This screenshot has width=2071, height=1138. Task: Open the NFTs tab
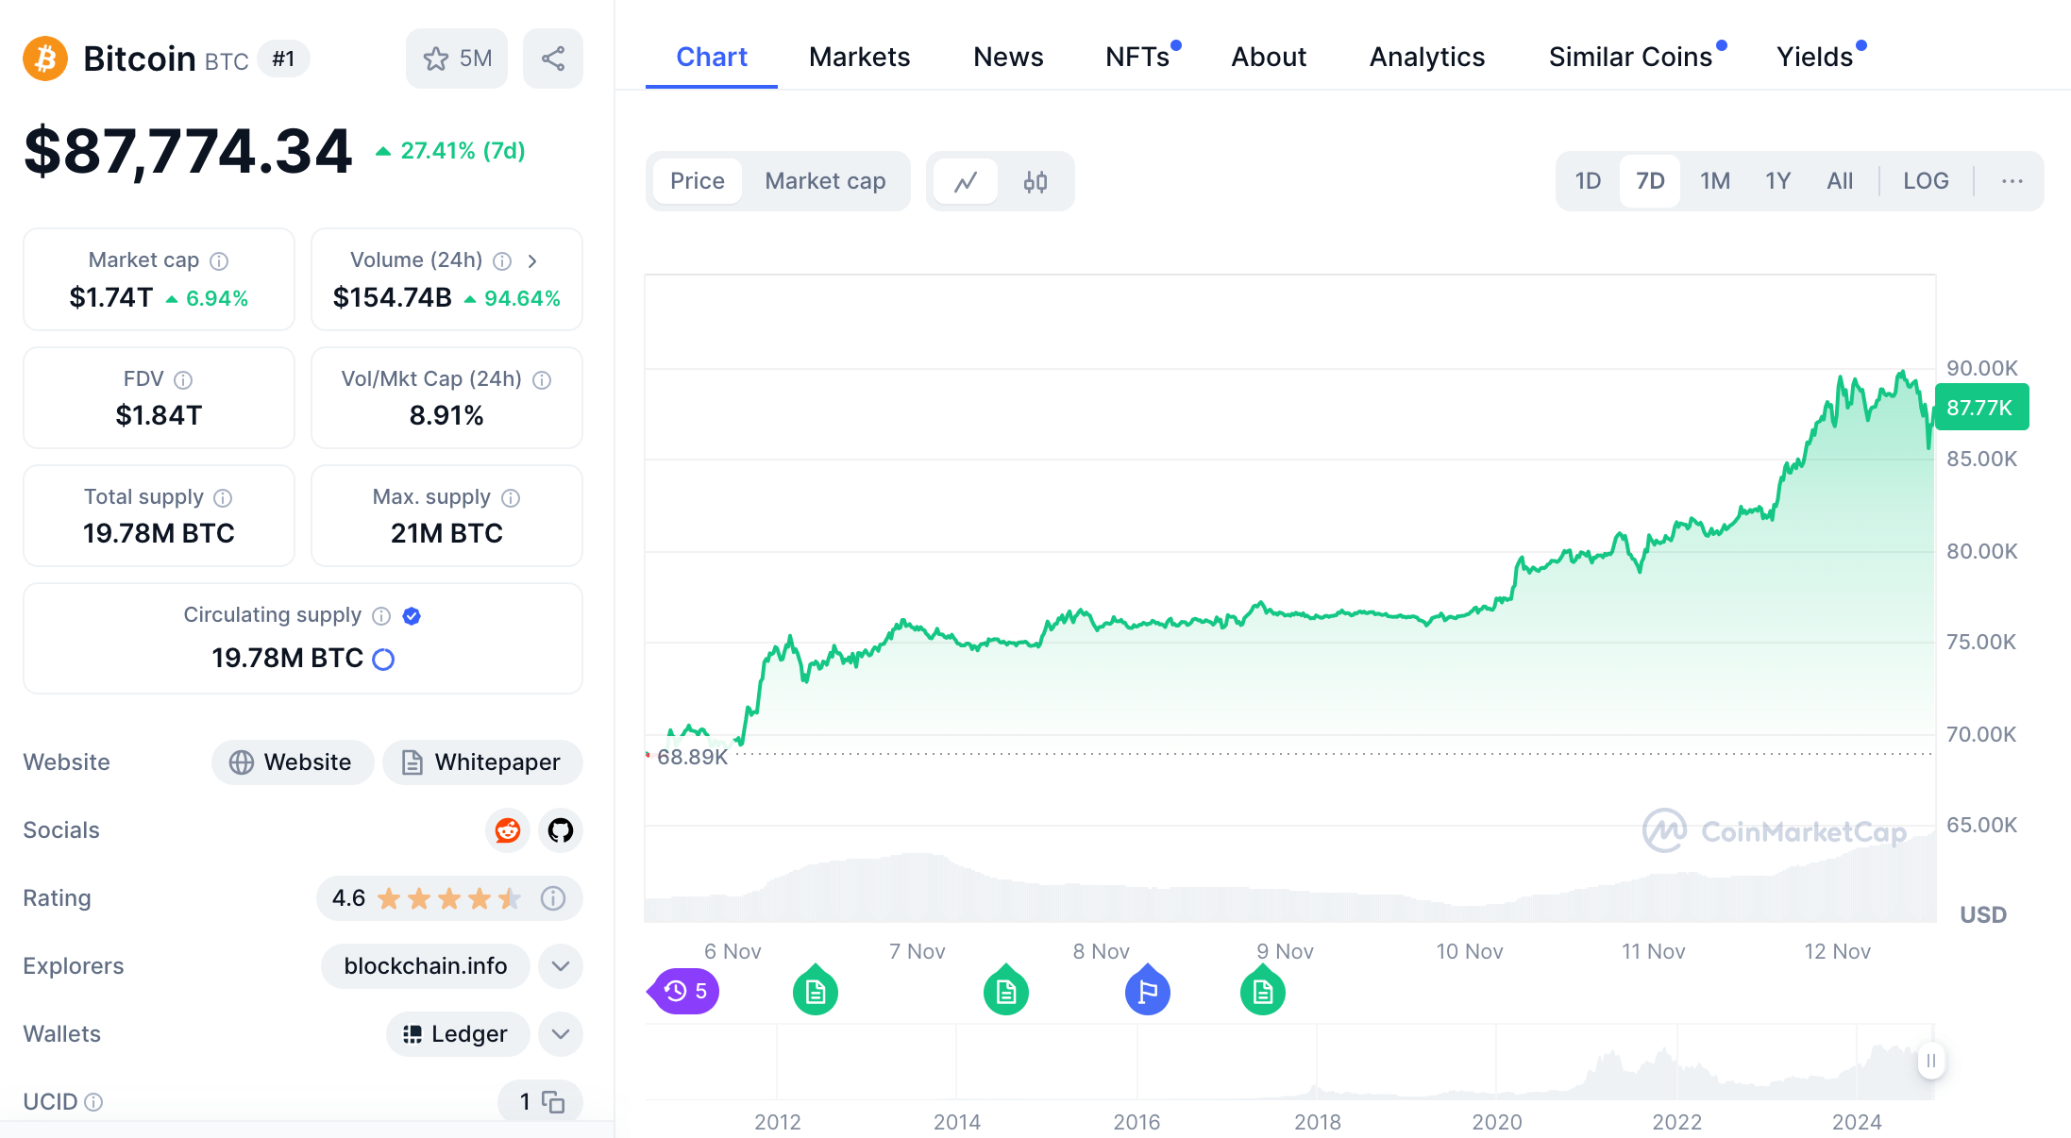pos(1138,57)
